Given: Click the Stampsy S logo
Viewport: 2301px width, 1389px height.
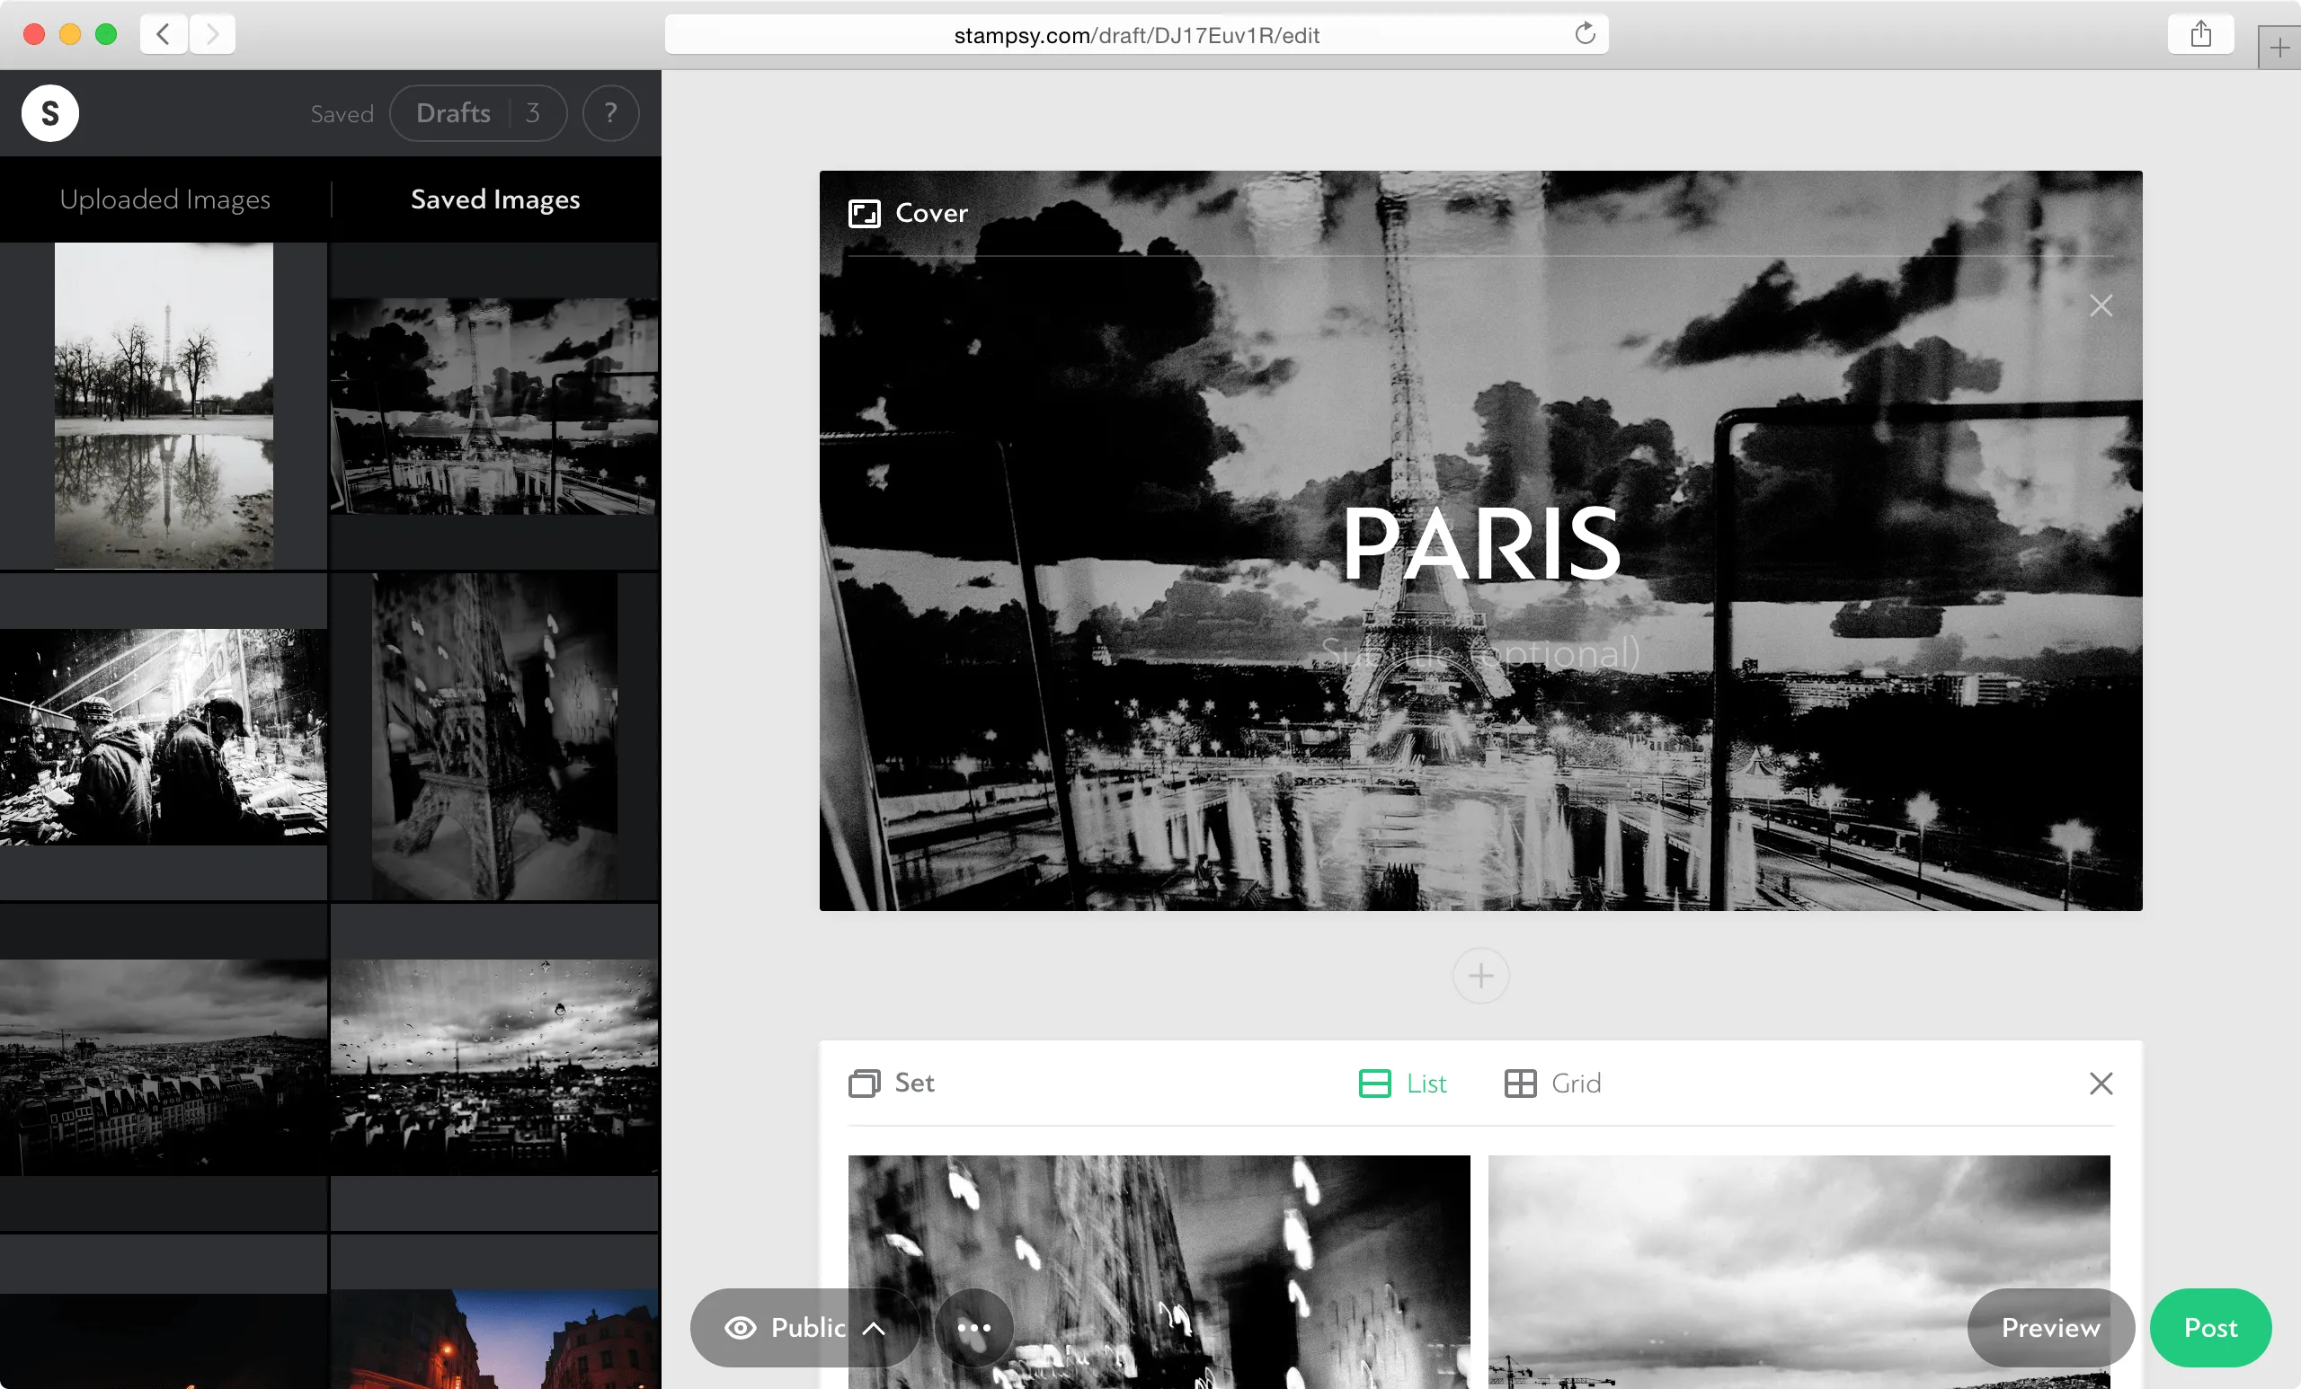Looking at the screenshot, I should (49, 113).
